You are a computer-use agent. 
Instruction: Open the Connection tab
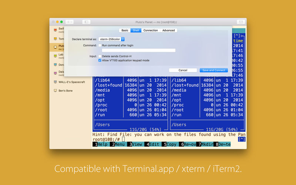click(x=151, y=30)
